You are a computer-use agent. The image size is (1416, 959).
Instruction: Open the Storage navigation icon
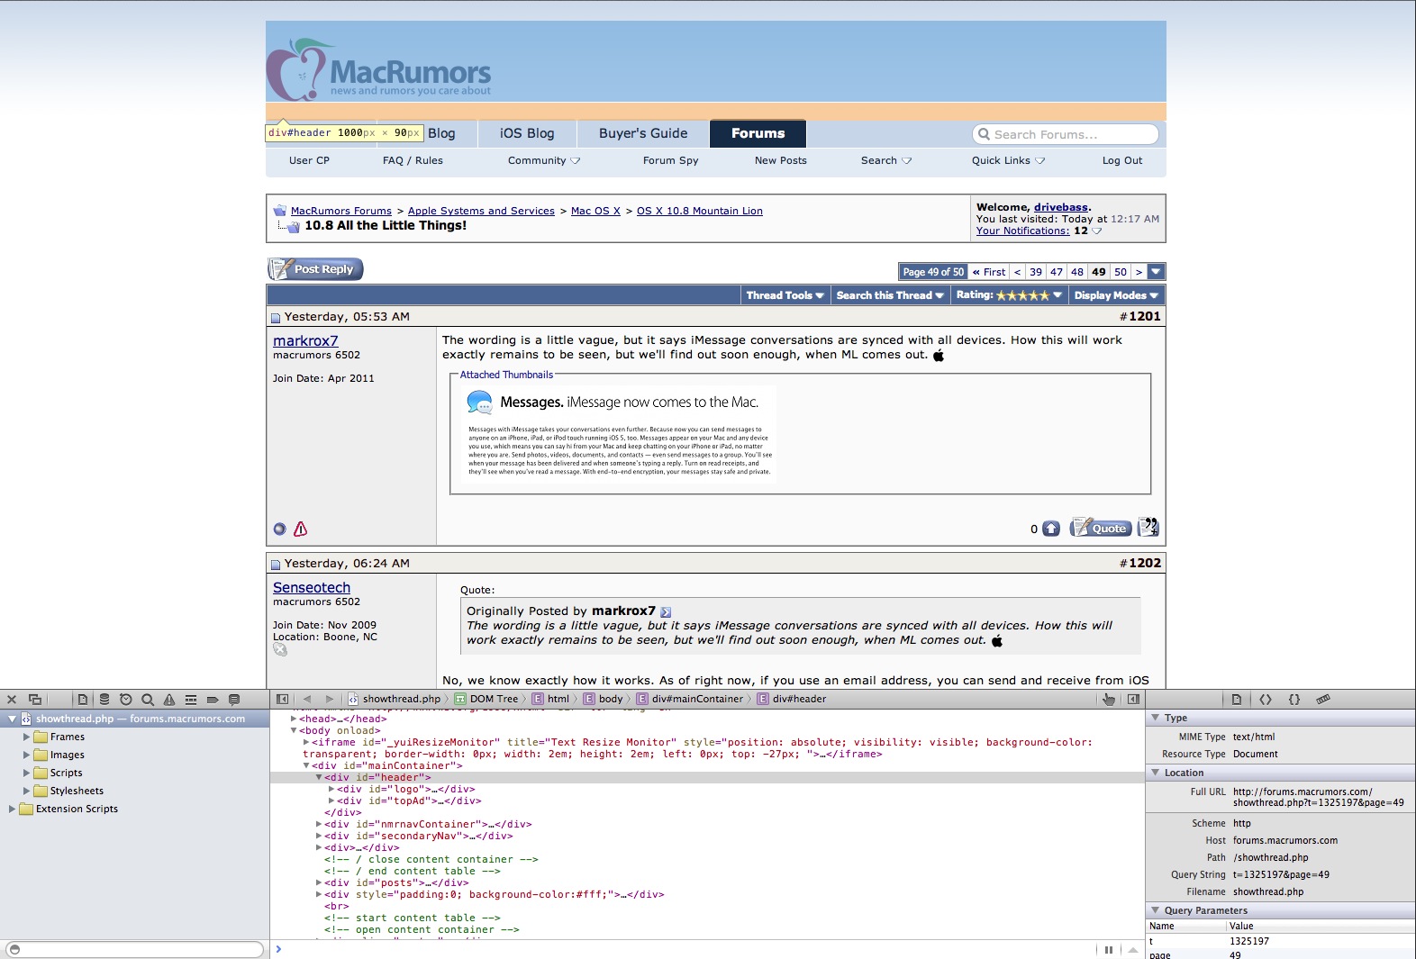(104, 700)
